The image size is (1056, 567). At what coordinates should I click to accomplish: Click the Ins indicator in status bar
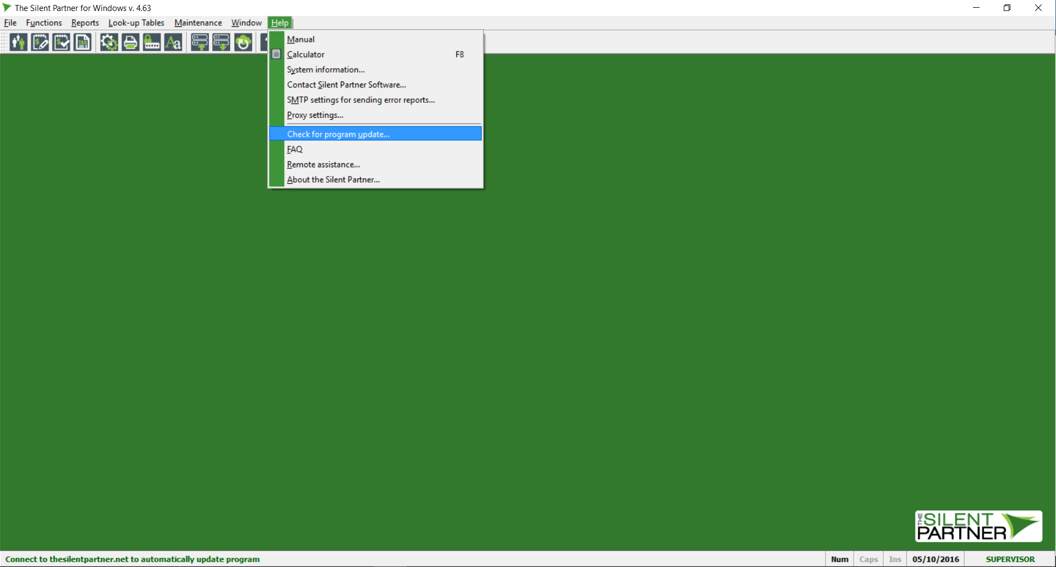(x=895, y=559)
